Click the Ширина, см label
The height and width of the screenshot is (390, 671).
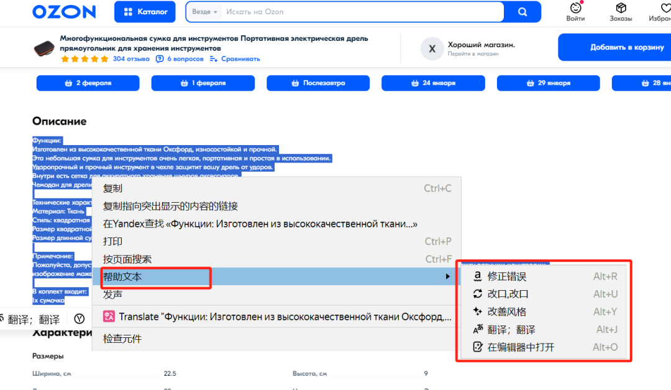tap(52, 374)
